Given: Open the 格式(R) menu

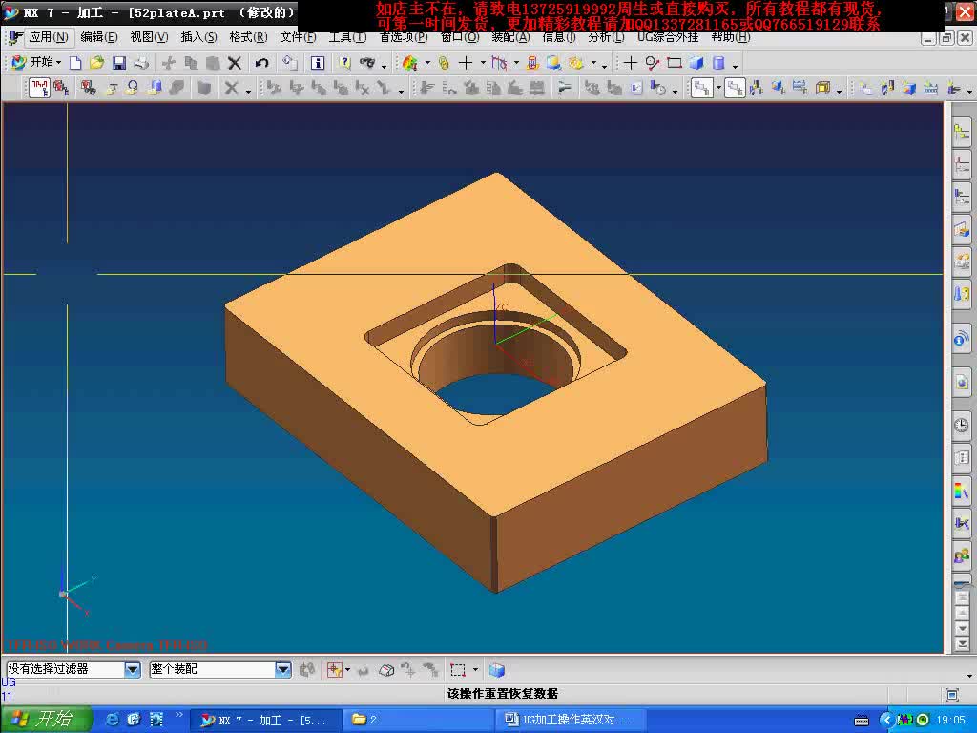Looking at the screenshot, I should pos(248,37).
